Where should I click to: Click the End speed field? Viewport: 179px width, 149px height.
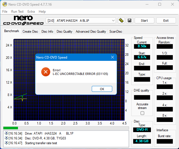[142, 68]
